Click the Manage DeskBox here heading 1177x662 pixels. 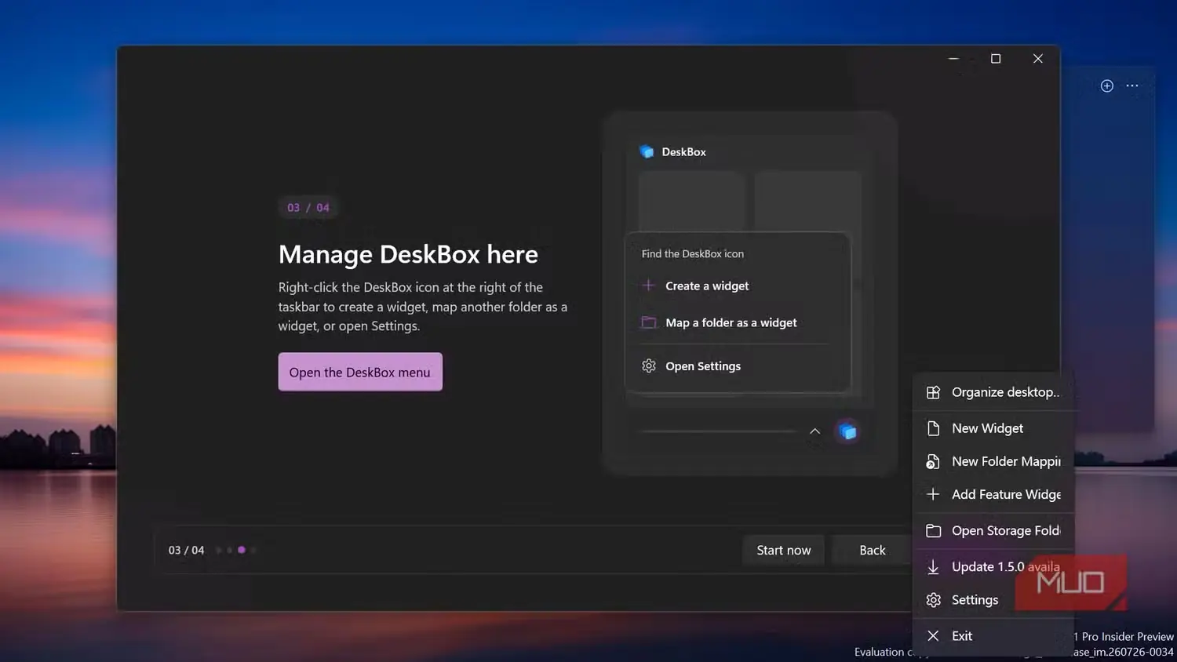pyautogui.click(x=408, y=254)
